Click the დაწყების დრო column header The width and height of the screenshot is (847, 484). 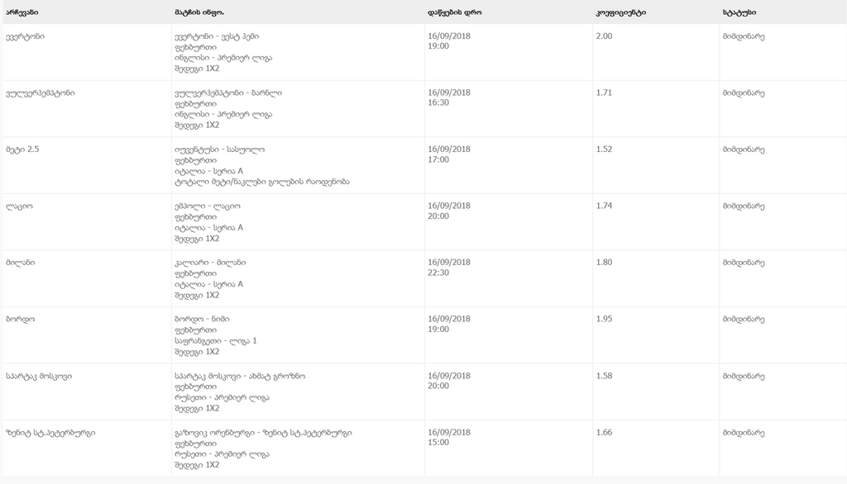(x=454, y=12)
